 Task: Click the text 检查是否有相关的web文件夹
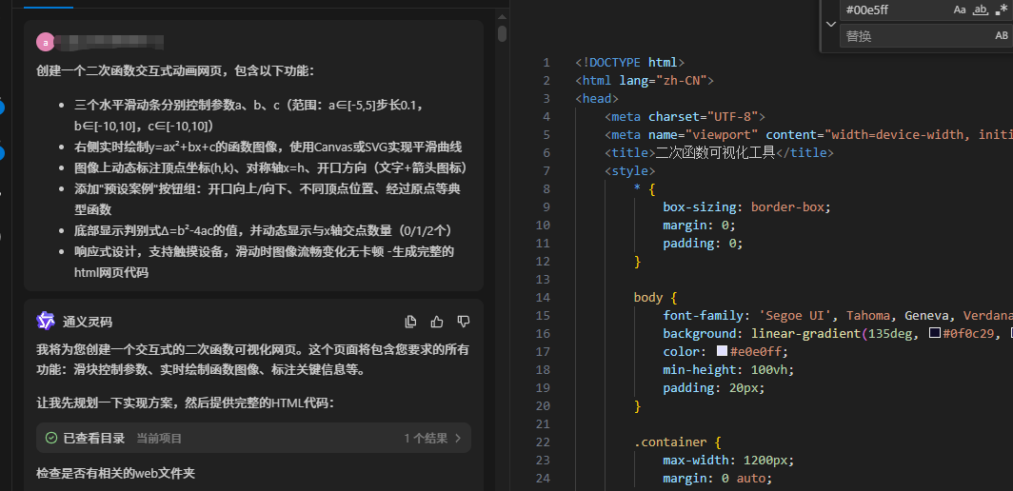click(115, 474)
